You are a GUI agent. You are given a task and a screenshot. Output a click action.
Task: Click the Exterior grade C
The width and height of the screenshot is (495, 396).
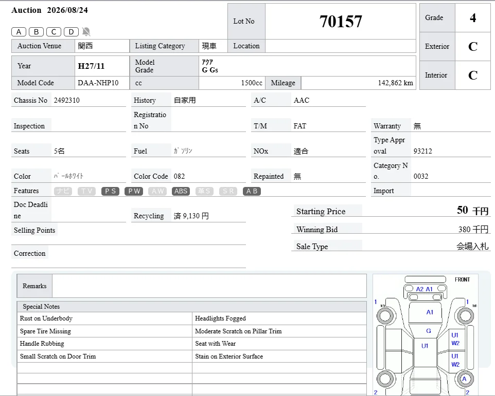pyautogui.click(x=472, y=47)
